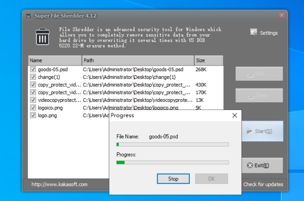Click the Start(S) play arrow icon
The width and height of the screenshot is (304, 201).
[249, 131]
